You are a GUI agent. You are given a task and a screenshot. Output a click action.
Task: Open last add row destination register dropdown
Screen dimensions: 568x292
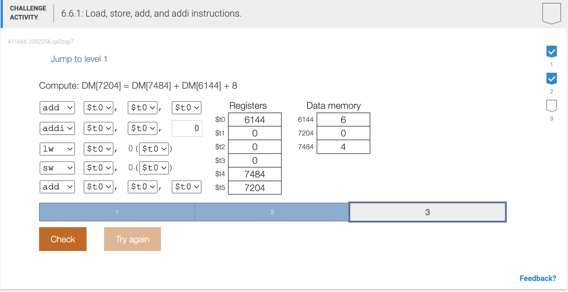99,187
